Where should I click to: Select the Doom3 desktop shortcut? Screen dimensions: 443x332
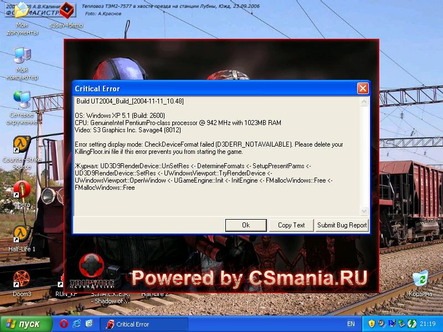point(22,283)
